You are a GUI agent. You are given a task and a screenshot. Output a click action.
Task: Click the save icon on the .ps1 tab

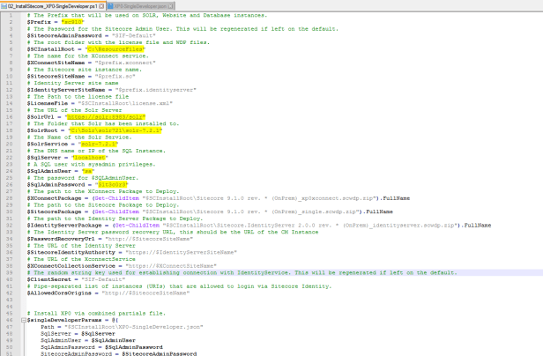click(4, 6)
